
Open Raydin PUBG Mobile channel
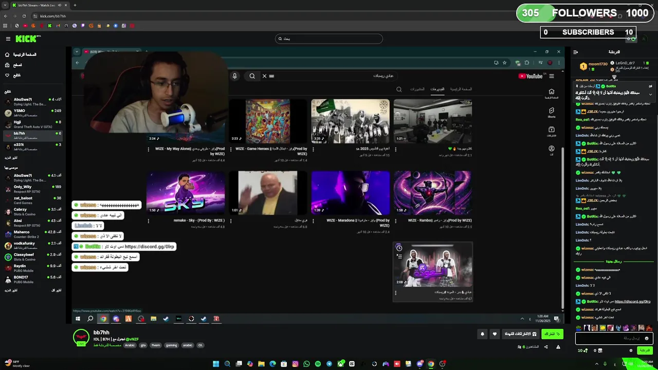(x=33, y=268)
